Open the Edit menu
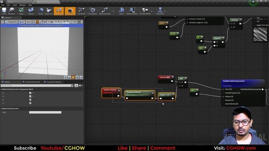 pos(8,5)
